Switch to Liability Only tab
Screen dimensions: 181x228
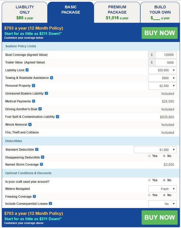[25, 12]
